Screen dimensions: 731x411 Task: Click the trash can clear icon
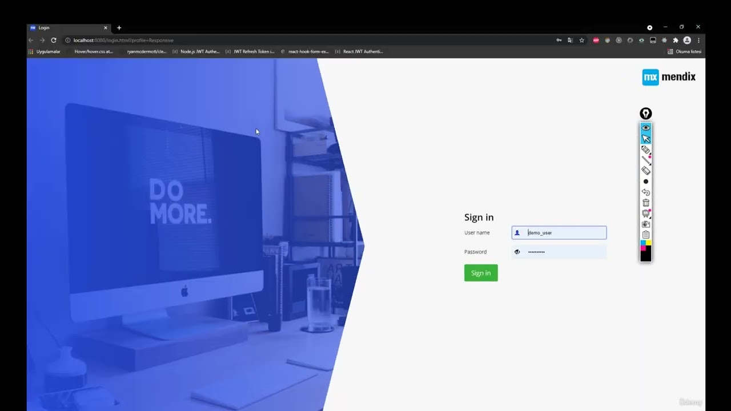tap(646, 203)
